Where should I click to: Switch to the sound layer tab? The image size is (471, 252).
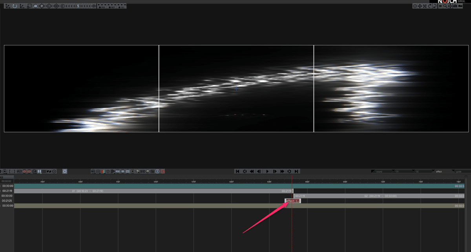point(379,172)
